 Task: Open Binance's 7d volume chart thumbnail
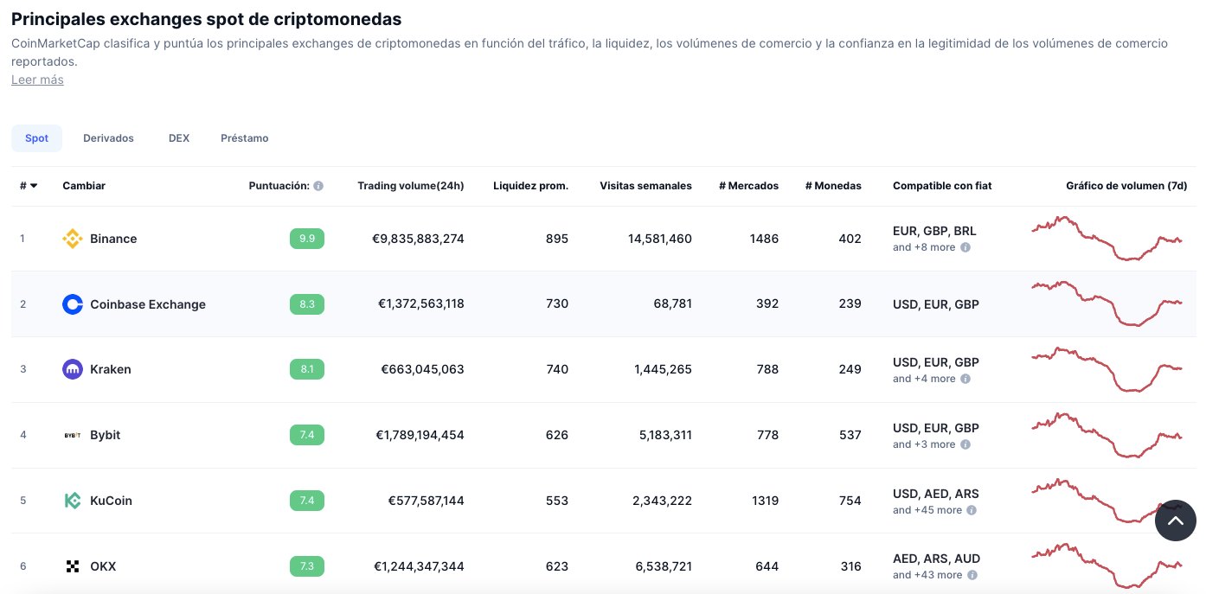click(x=1107, y=238)
